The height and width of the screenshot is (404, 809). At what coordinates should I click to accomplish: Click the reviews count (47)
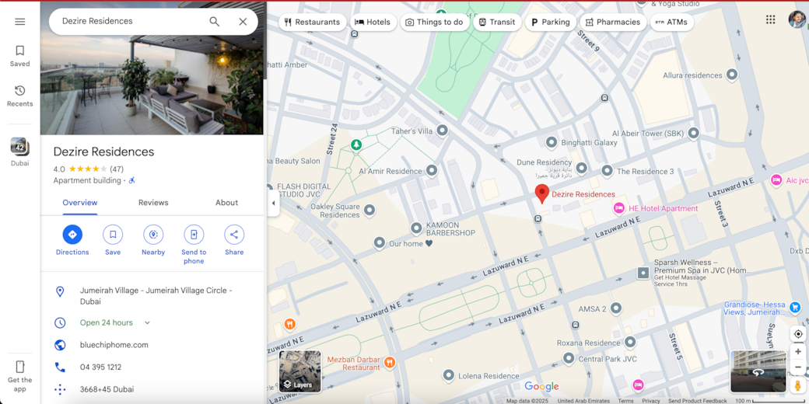click(x=117, y=169)
